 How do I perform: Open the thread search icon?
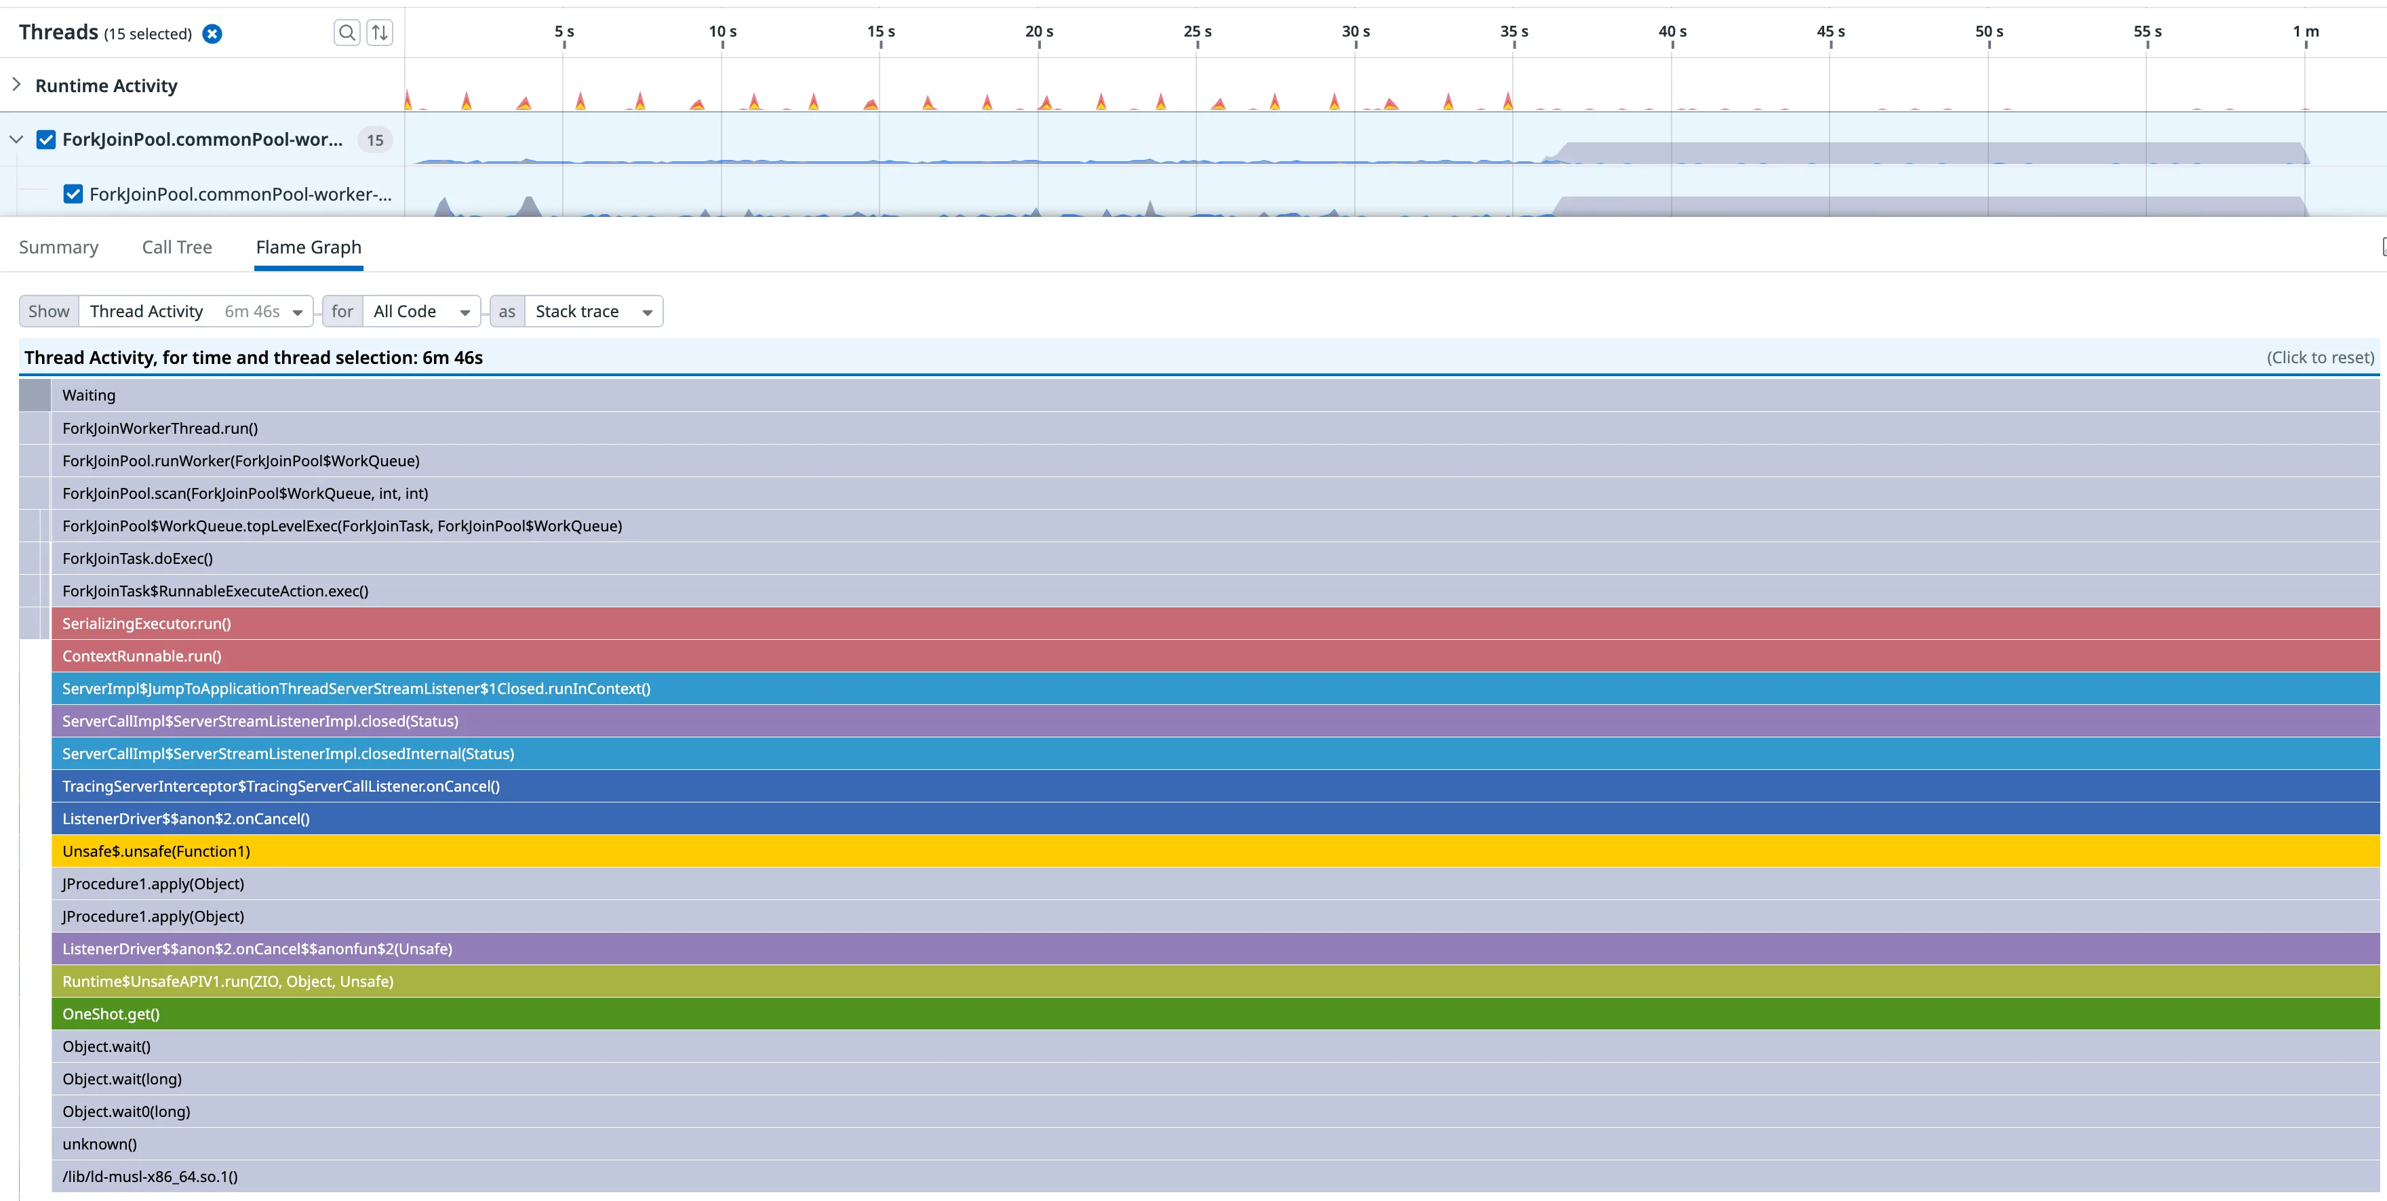pyautogui.click(x=347, y=33)
